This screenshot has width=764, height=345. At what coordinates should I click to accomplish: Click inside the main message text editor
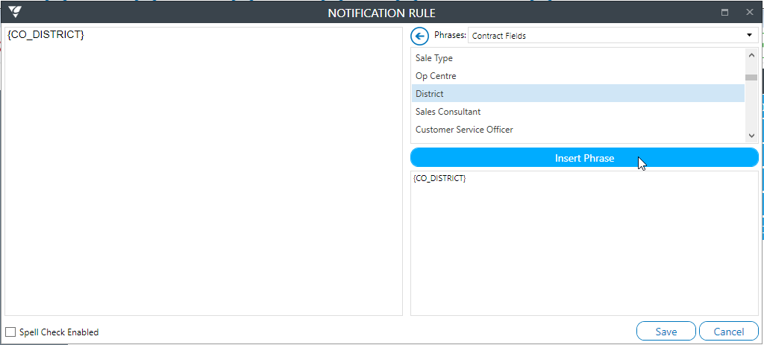[204, 171]
